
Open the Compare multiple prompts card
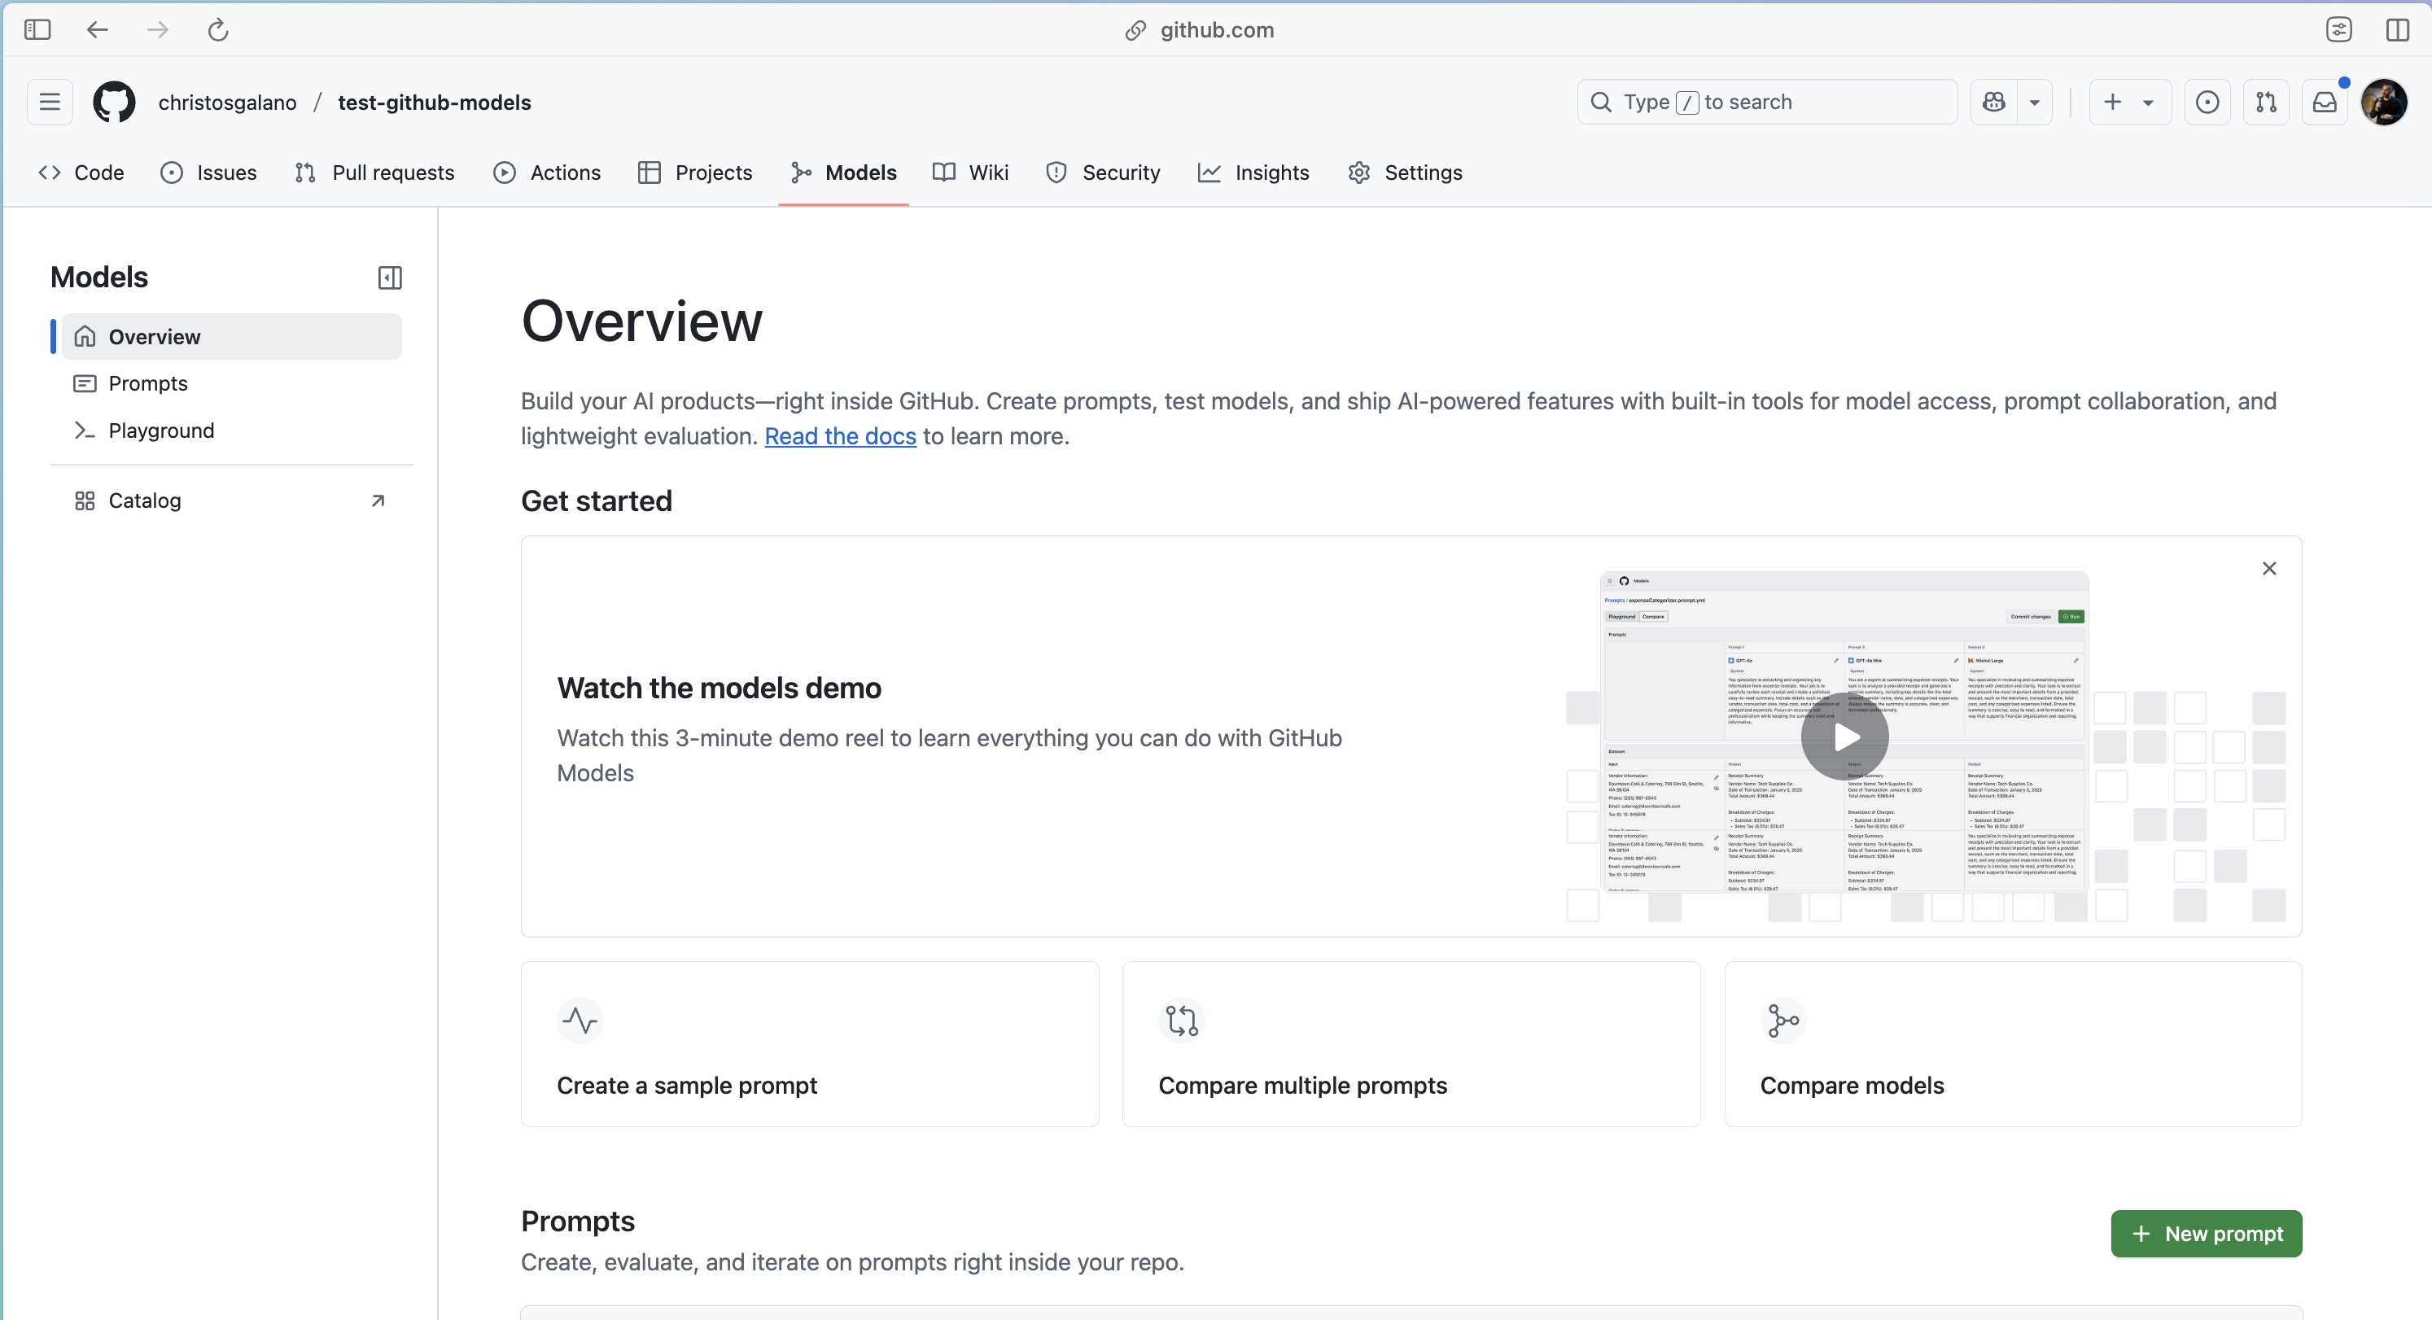(1411, 1044)
